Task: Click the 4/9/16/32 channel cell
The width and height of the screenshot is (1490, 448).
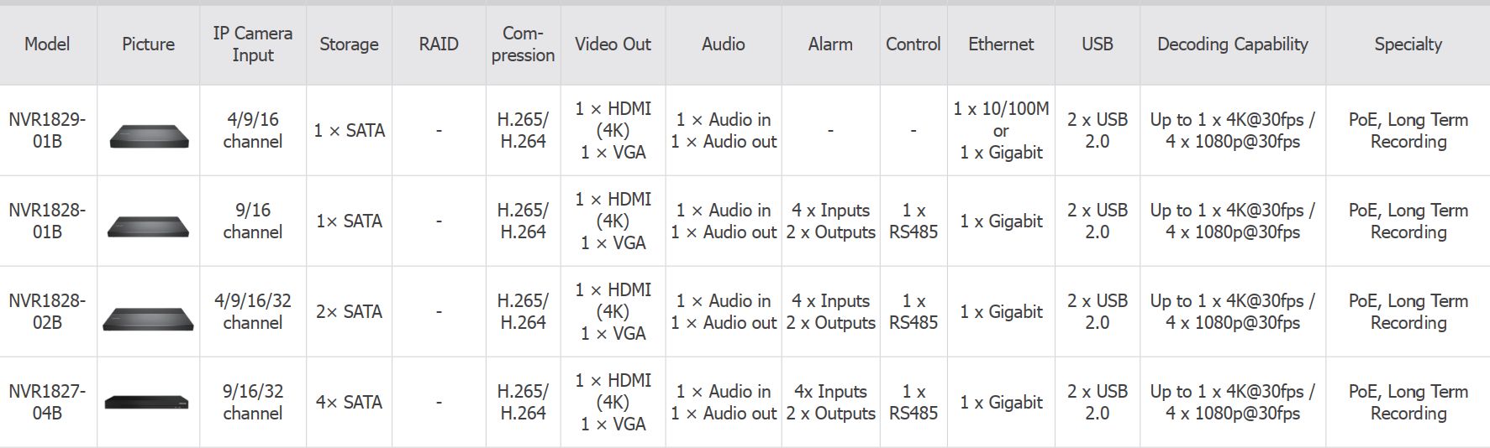Action: (253, 311)
